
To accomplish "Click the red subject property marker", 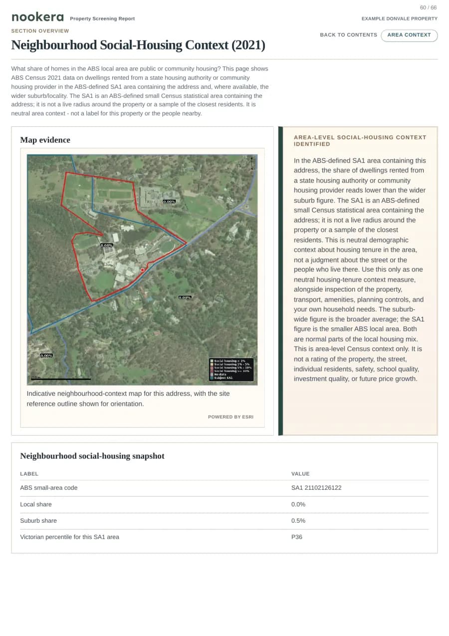I will pos(142,270).
